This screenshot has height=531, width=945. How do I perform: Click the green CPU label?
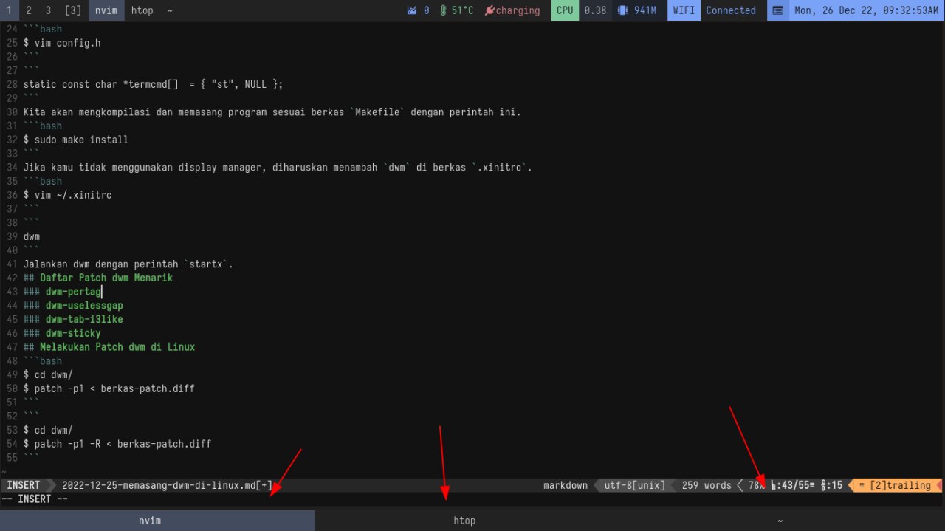565,10
